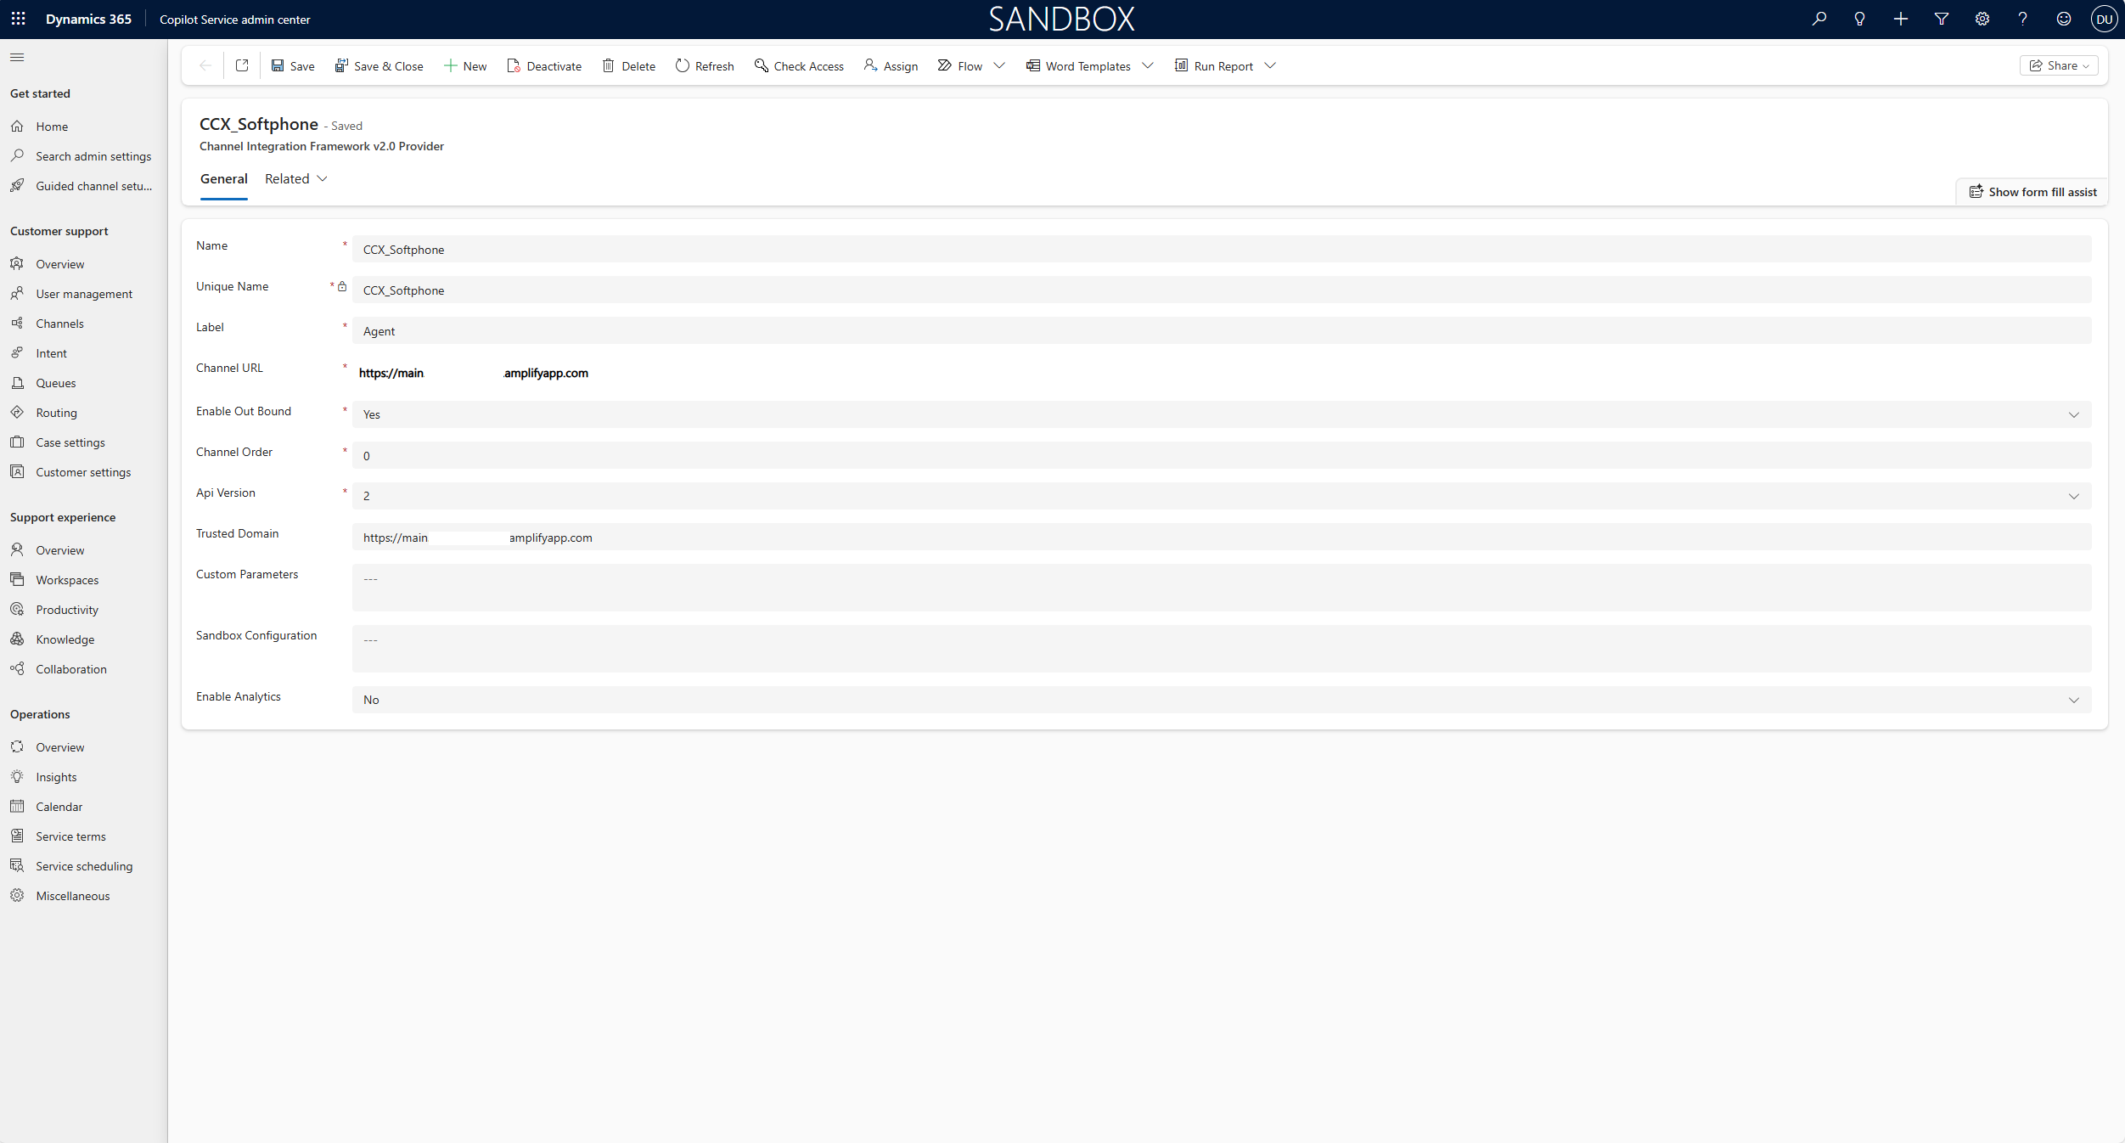Expand the Enable Analytics dropdown
This screenshot has height=1143, width=2125.
pyautogui.click(x=2073, y=700)
